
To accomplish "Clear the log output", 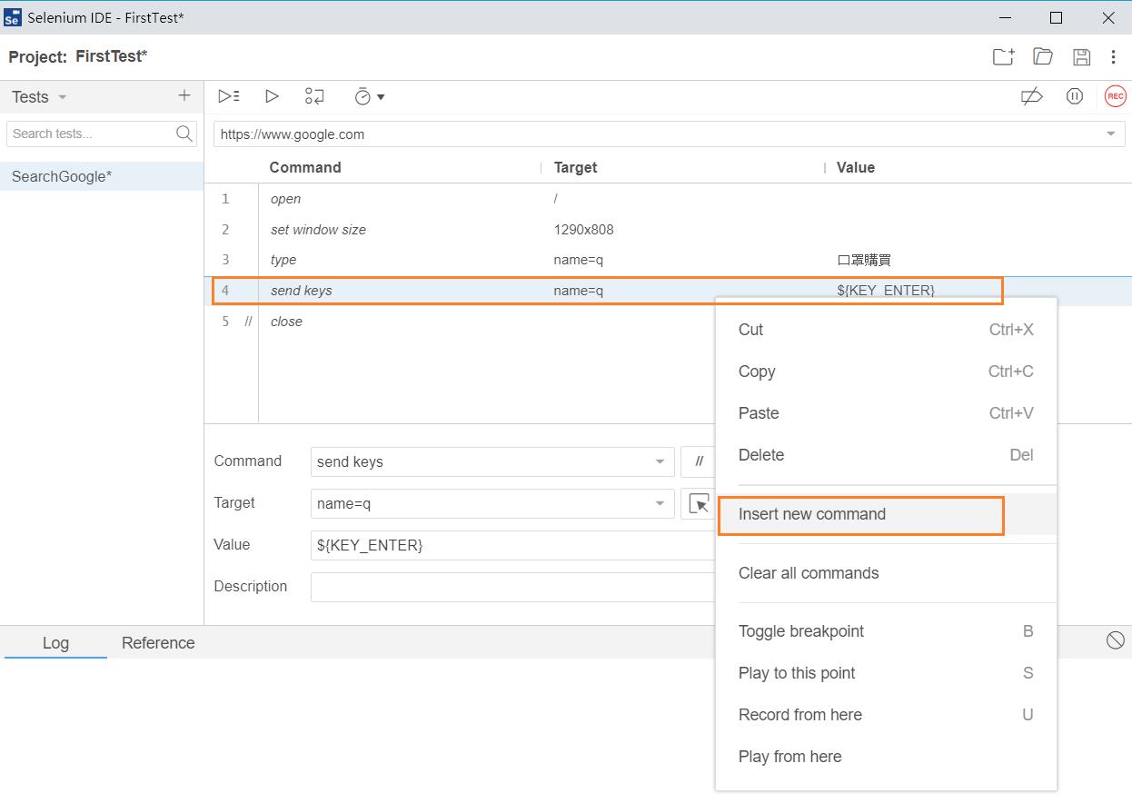I will click(x=1116, y=640).
